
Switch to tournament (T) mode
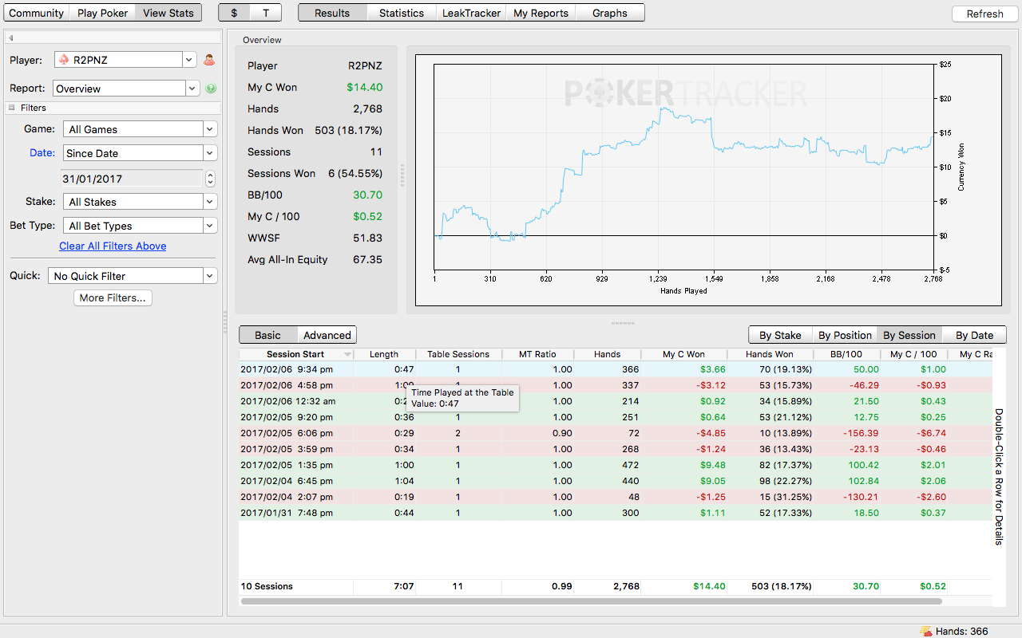(x=266, y=13)
